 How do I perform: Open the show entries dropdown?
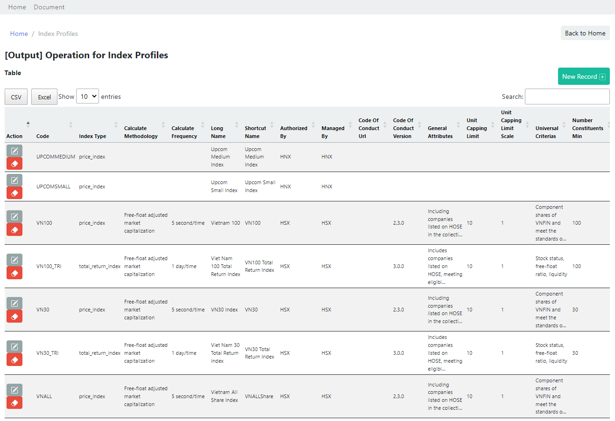coord(87,97)
